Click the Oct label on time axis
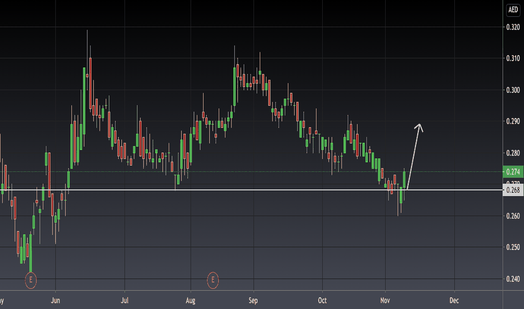The height and width of the screenshot is (309, 524). [x=322, y=301]
